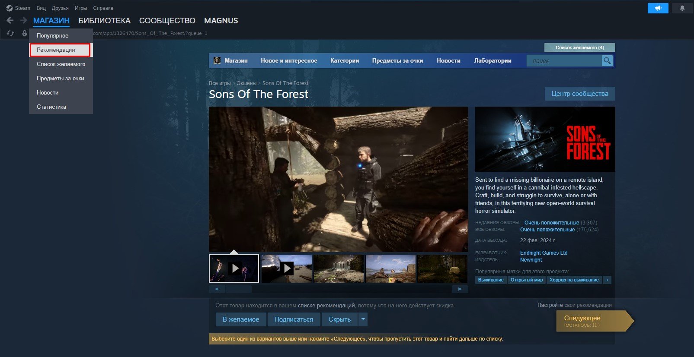Select the waterfall screenshot thumbnail
Viewport: 694px width, 357px height.
tap(339, 269)
